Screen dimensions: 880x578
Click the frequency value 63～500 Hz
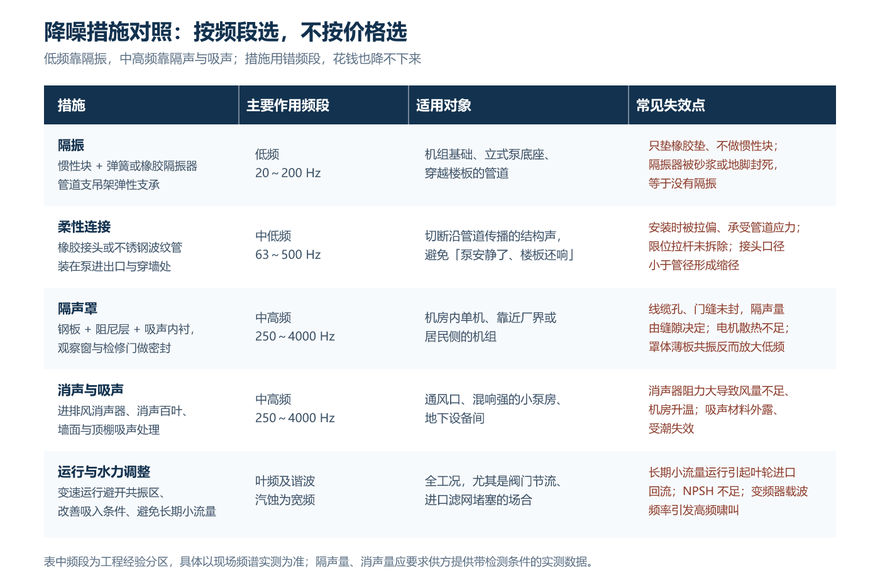pos(288,254)
